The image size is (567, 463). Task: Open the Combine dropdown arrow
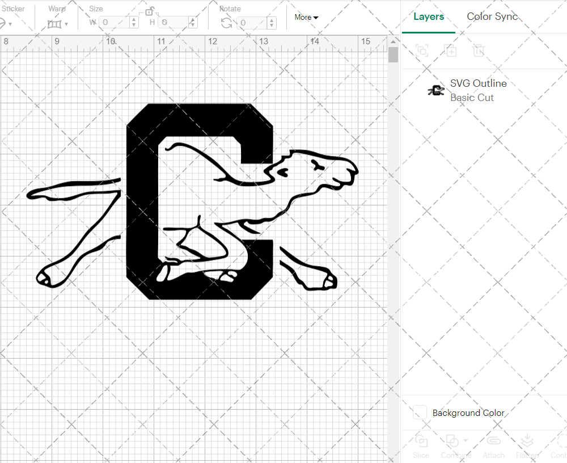(466, 441)
